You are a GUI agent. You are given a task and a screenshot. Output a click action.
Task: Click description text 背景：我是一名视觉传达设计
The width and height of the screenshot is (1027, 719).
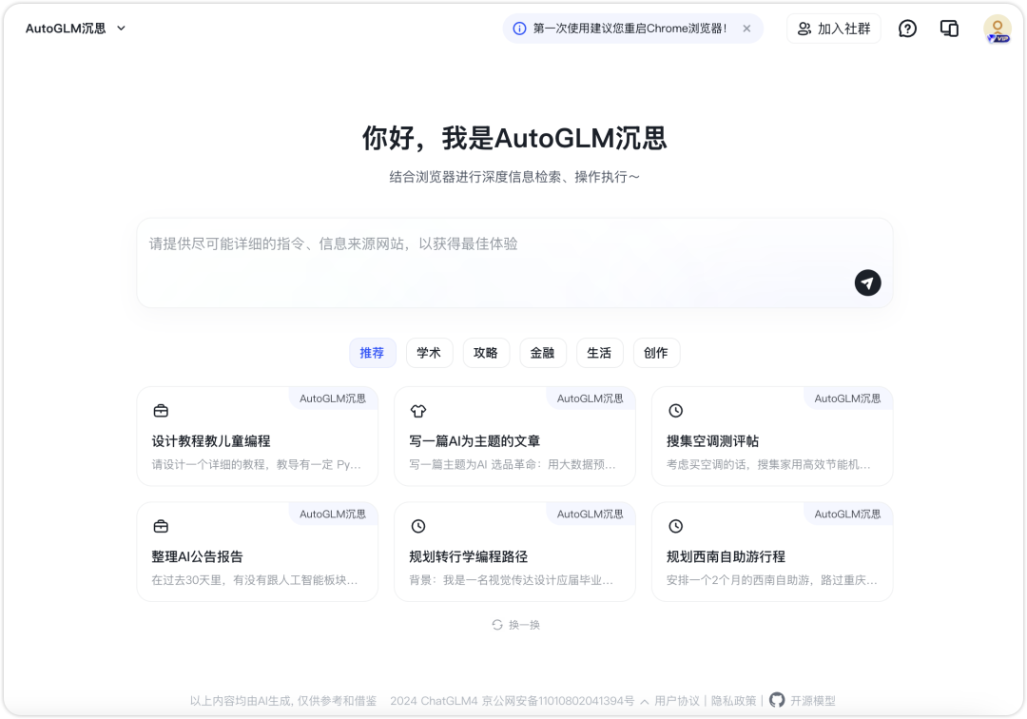[511, 580]
